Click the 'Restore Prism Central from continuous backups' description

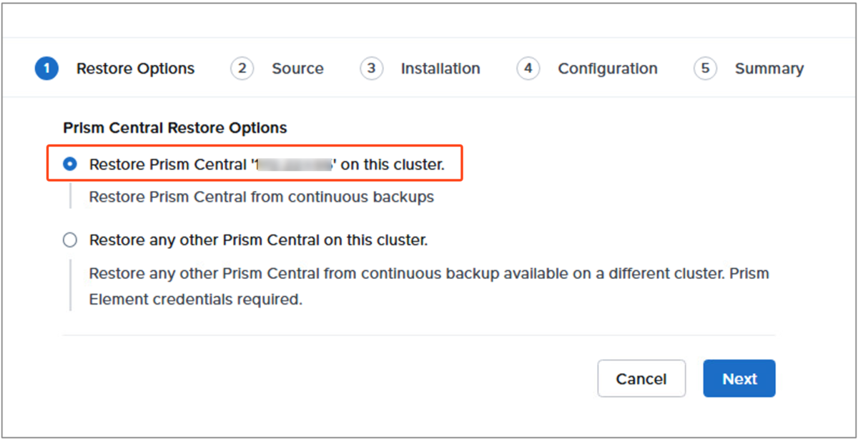click(x=261, y=197)
